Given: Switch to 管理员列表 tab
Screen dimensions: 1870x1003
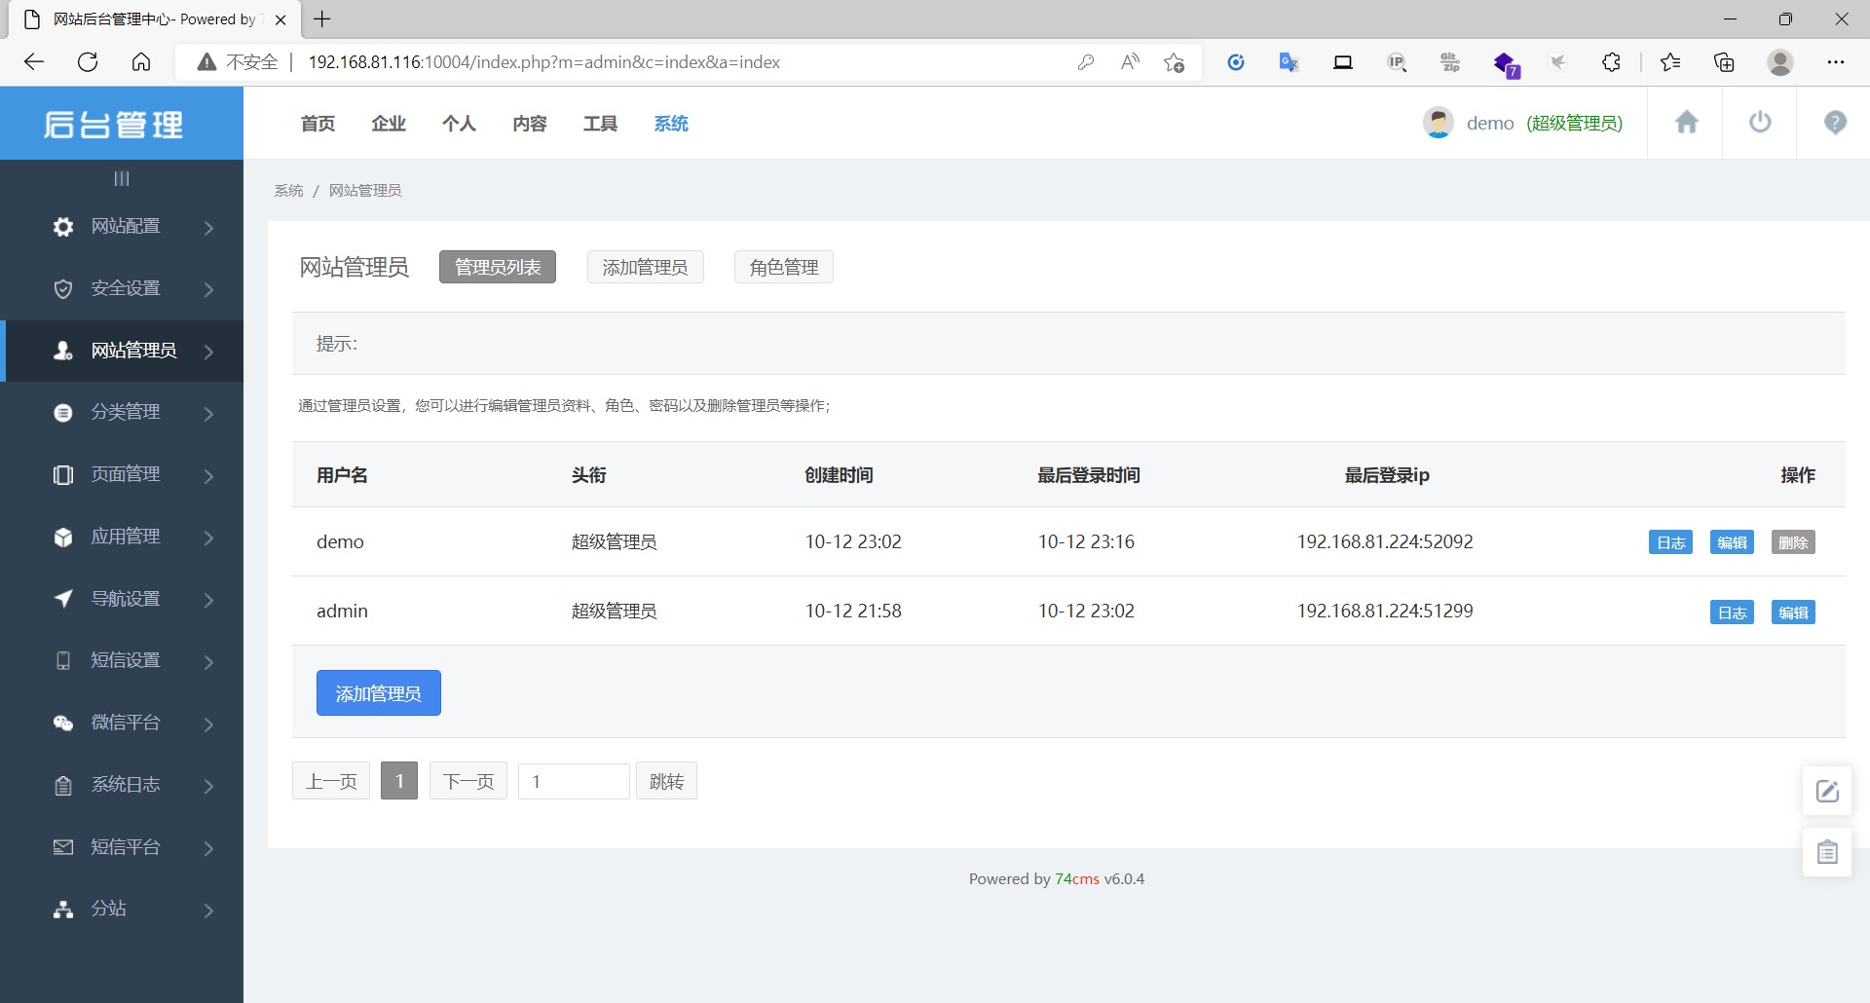Looking at the screenshot, I should point(498,267).
